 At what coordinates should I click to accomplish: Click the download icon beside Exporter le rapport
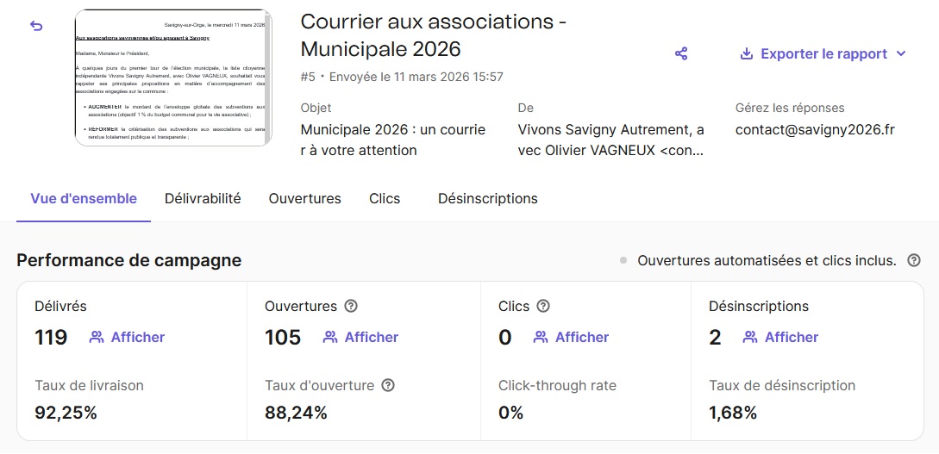[747, 53]
